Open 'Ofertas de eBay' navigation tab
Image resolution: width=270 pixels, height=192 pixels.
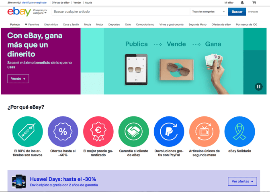221,24
